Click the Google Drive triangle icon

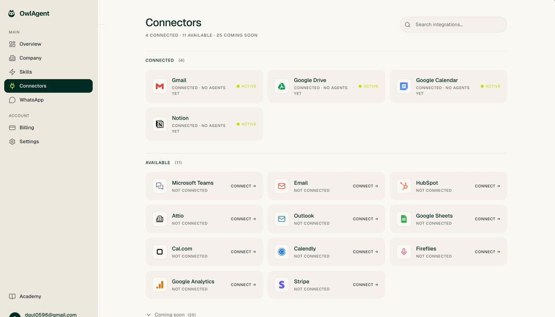(282, 86)
